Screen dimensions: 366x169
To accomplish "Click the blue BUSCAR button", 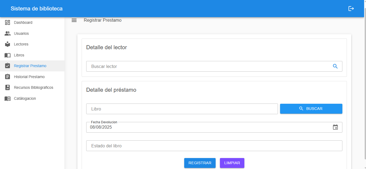I will tap(311, 109).
